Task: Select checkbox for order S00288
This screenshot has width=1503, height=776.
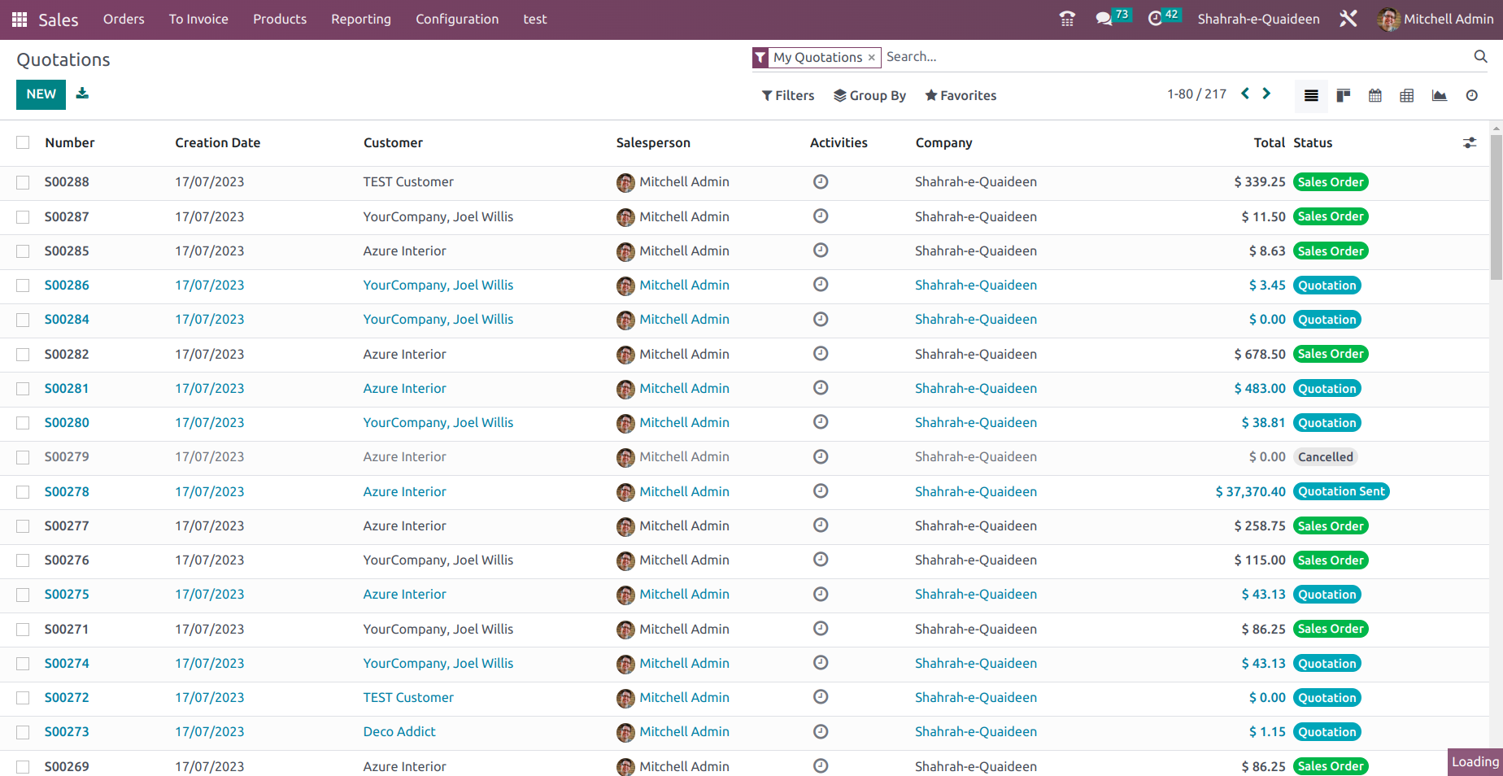Action: click(23, 182)
